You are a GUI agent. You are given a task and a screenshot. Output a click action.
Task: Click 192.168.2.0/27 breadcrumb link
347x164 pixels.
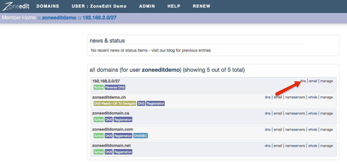(99, 18)
